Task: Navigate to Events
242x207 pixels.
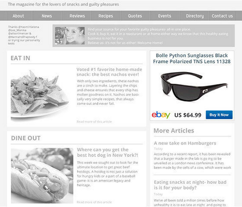Action: pos(164,16)
